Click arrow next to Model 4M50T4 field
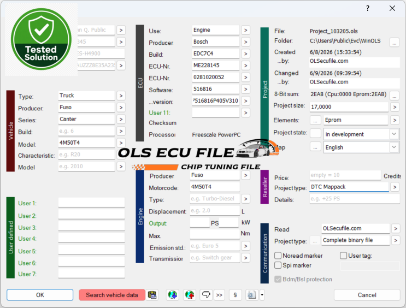This screenshot has height=308, width=406. [x=121, y=143]
